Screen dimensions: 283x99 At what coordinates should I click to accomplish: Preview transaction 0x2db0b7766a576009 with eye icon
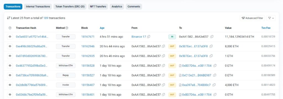point(10,85)
